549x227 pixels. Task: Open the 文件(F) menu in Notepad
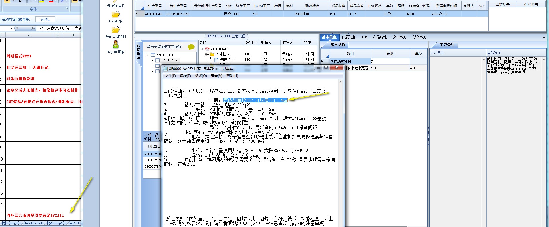point(170,76)
